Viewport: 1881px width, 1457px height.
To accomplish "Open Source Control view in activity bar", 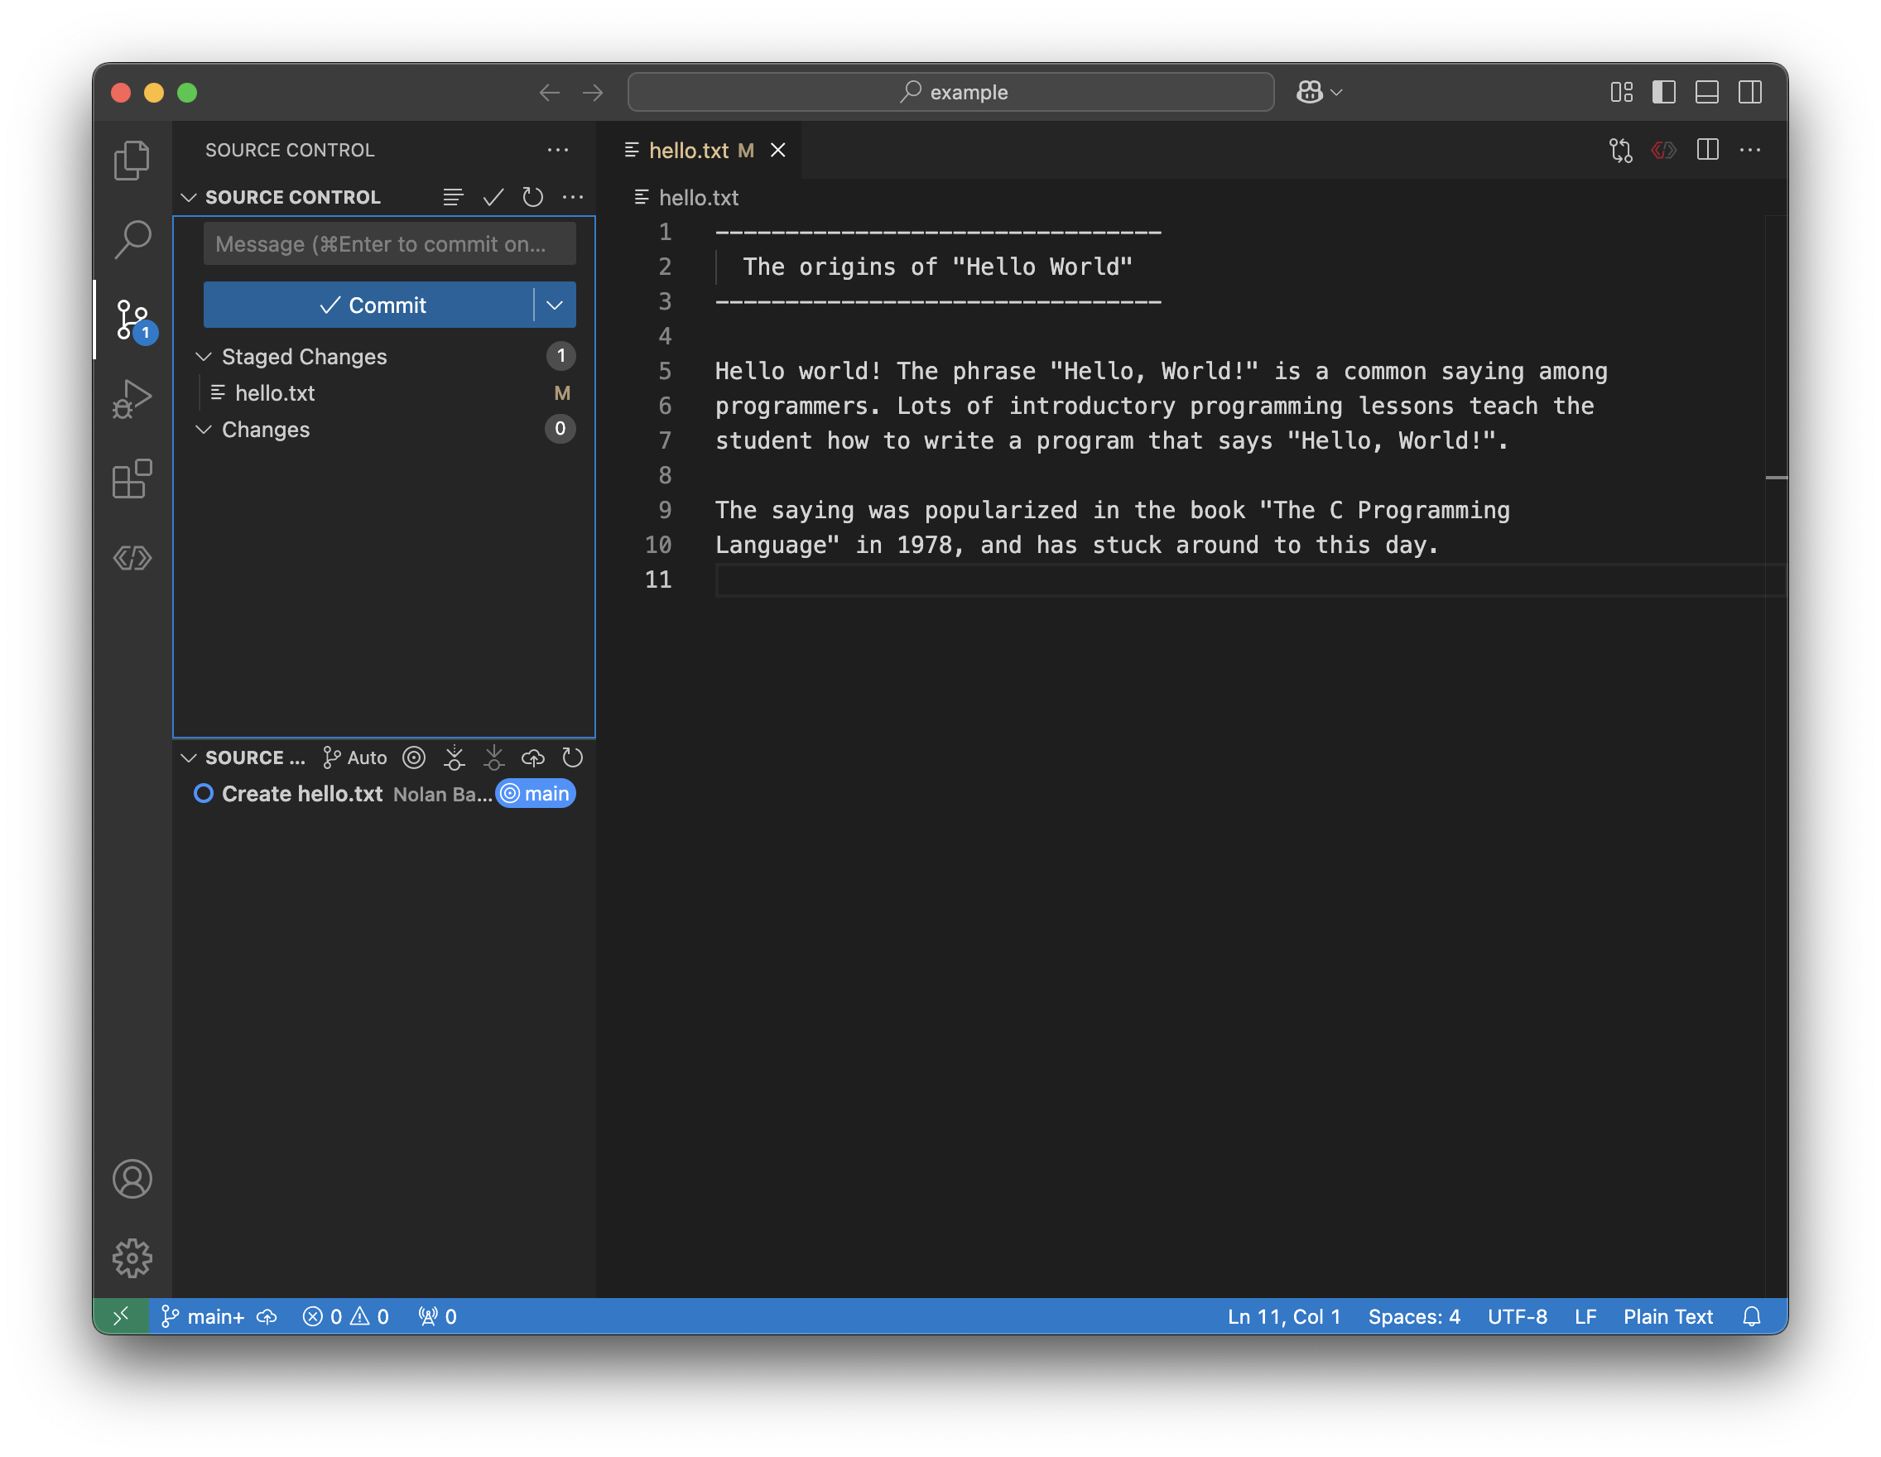I will pyautogui.click(x=132, y=320).
